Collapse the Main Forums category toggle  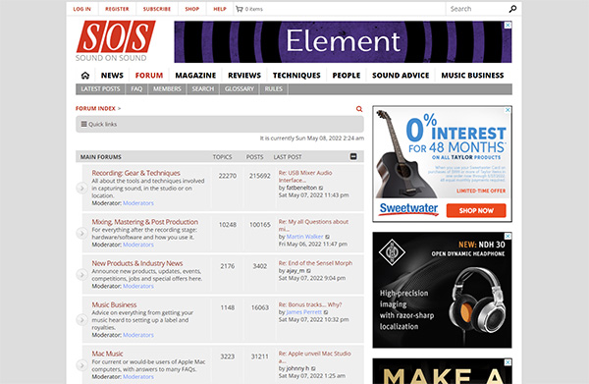353,156
